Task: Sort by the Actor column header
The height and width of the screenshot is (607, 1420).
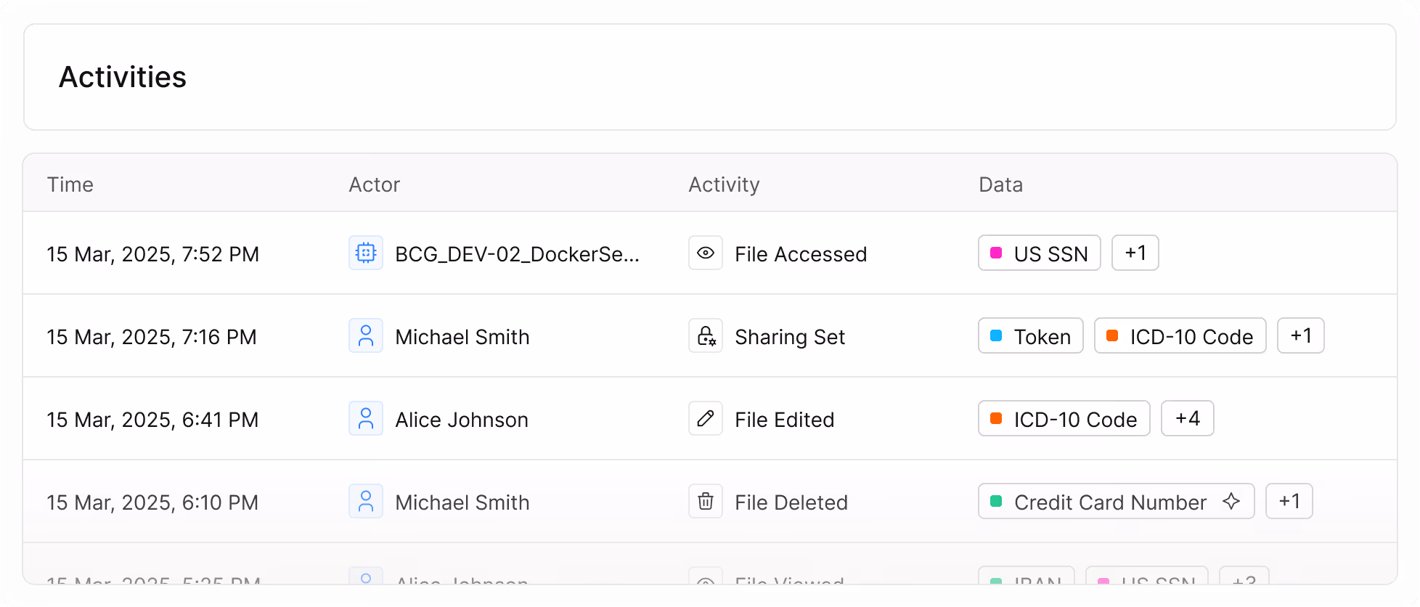Action: 375,184
